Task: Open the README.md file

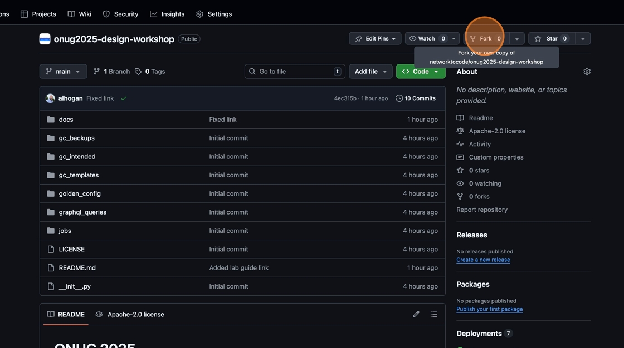Action: 77,268
